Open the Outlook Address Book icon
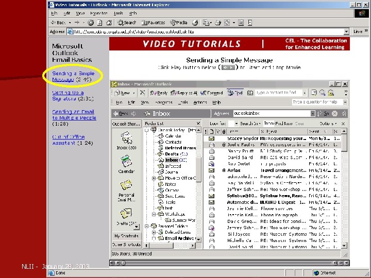The image size is (371, 278). pyautogui.click(x=250, y=93)
